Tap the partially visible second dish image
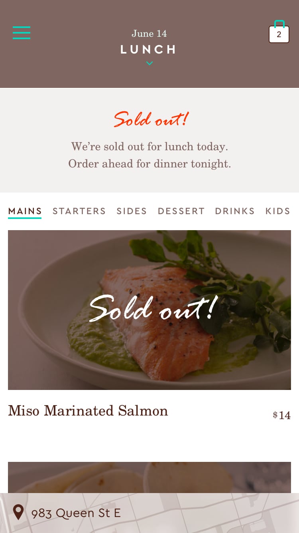Screen dimensions: 299x533 tap(149, 477)
